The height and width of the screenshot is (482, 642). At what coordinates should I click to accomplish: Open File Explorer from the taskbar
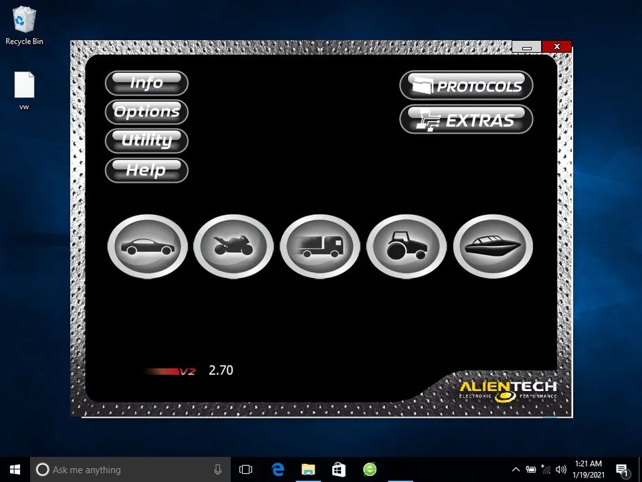coord(308,470)
